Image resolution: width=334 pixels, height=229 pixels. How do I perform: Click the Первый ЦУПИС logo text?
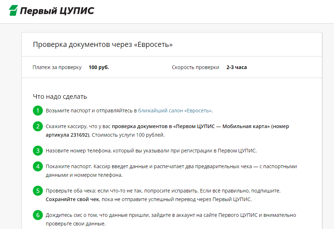click(x=57, y=11)
